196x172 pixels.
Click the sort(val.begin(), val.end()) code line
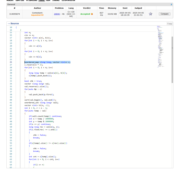pos(40,100)
